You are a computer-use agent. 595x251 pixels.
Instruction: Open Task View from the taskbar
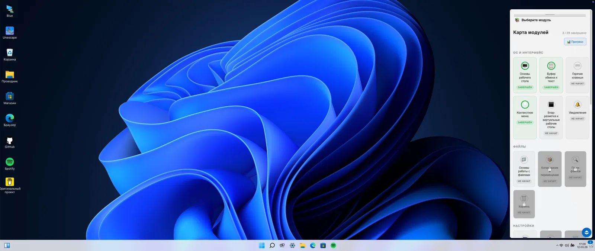pos(282,245)
